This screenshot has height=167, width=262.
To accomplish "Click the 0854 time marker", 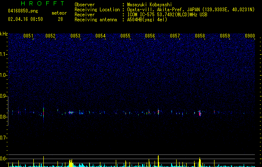I will pos(100,36).
